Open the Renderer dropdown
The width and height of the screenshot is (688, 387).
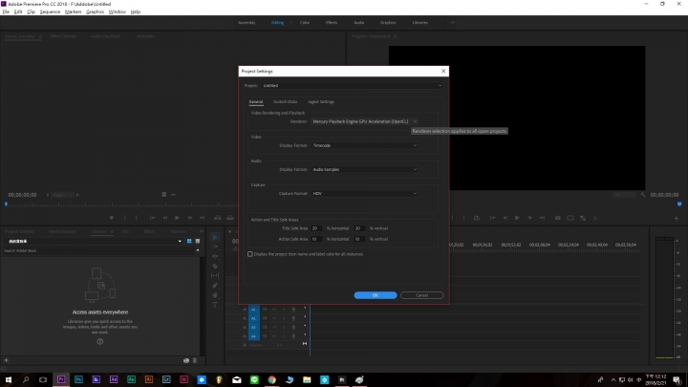(365, 121)
